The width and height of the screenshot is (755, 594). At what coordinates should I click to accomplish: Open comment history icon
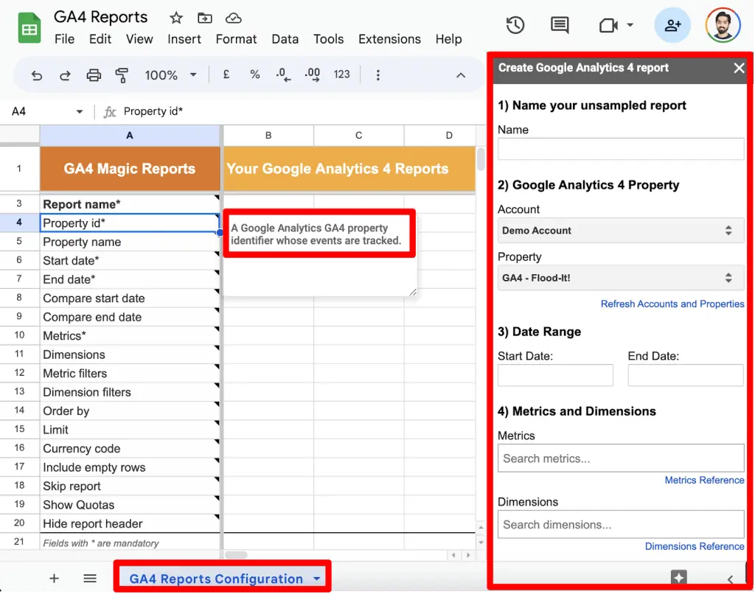pyautogui.click(x=559, y=24)
